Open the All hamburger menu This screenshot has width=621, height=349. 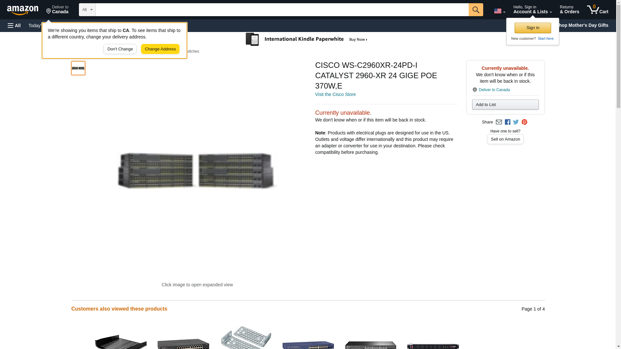(x=14, y=26)
